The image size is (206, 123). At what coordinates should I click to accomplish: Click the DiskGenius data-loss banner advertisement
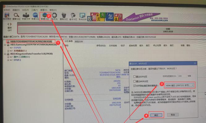[127, 17]
